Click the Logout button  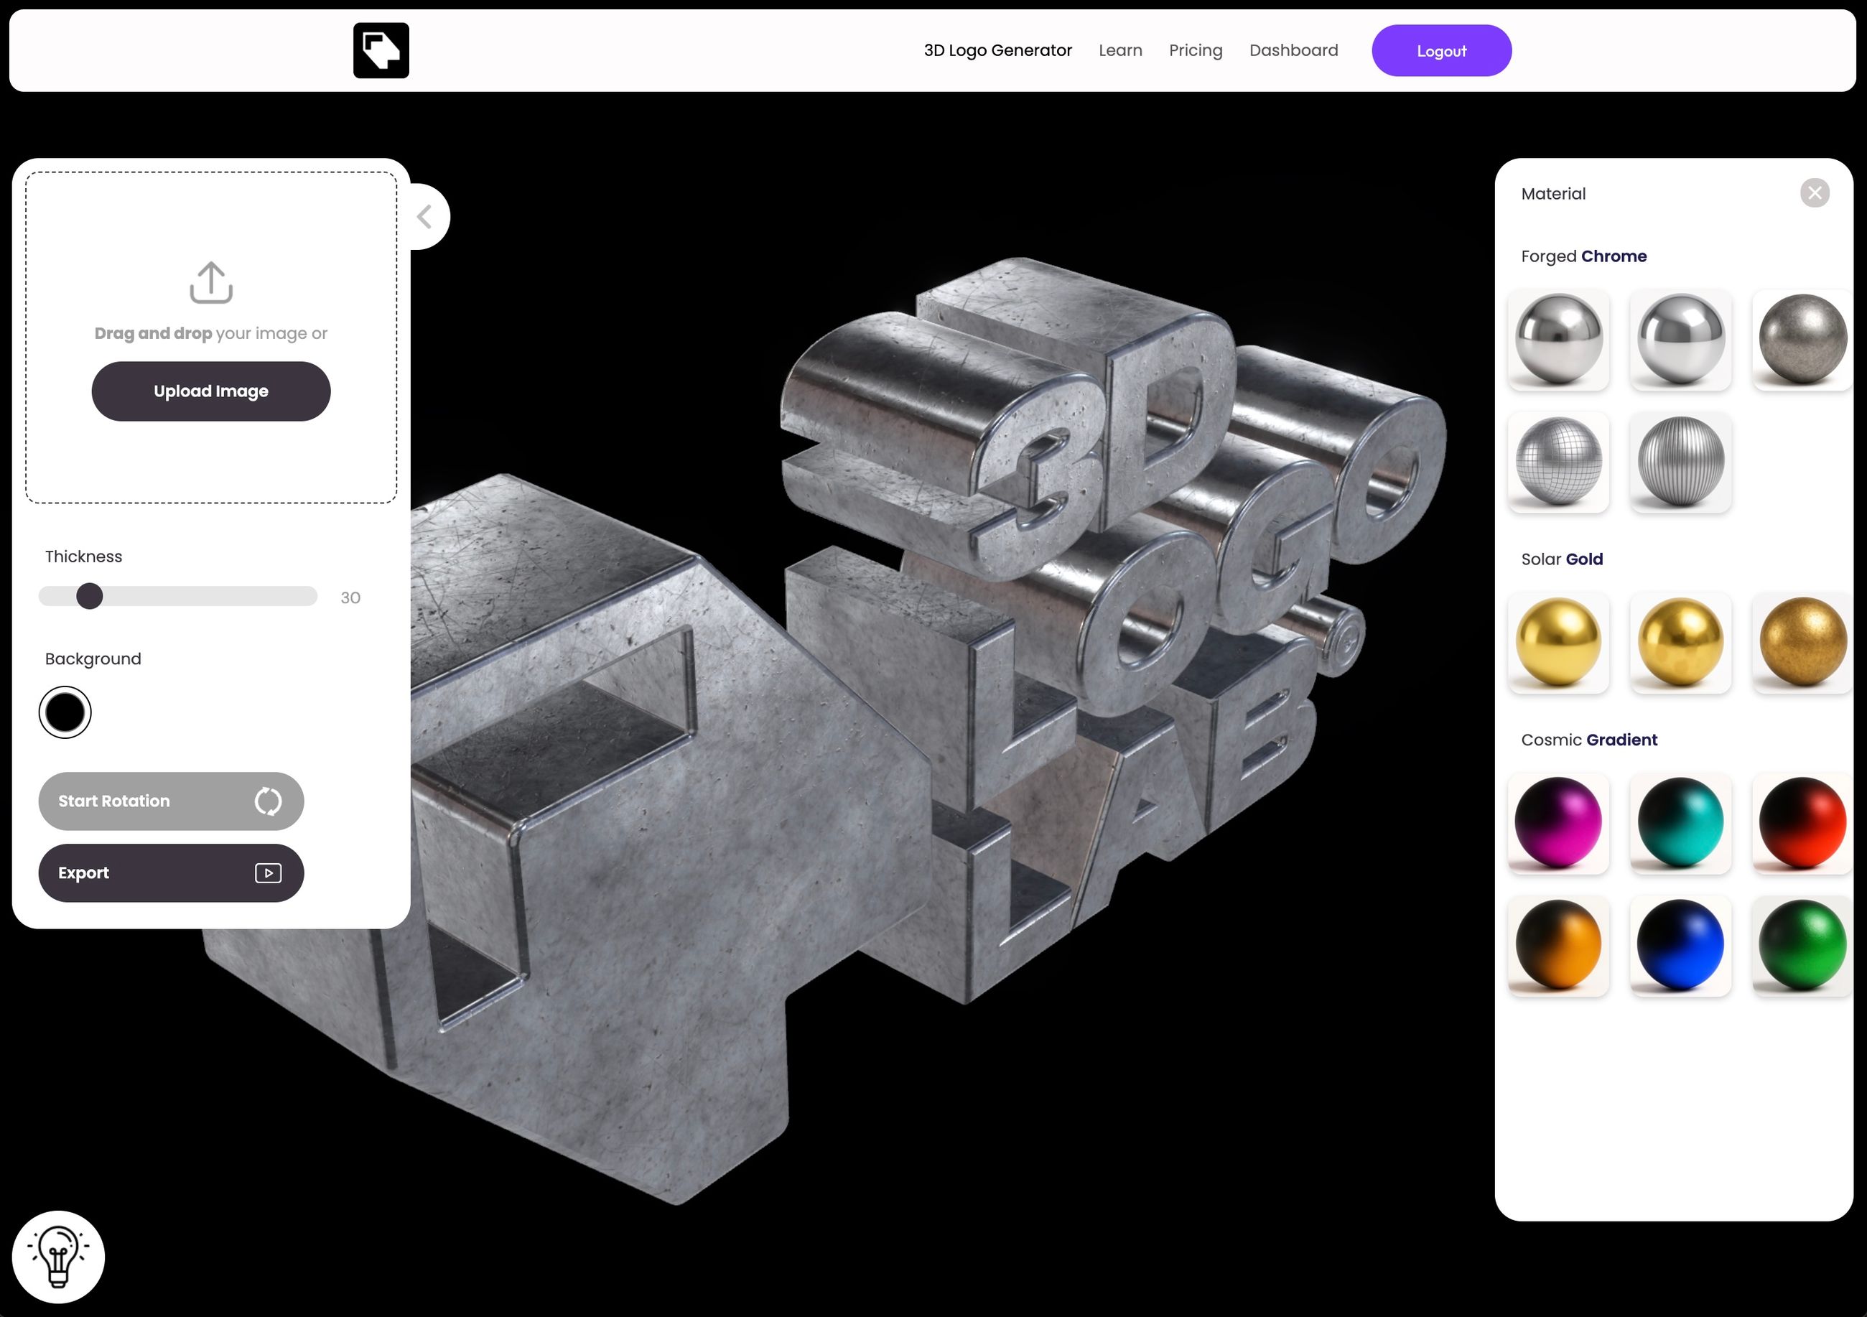(x=1441, y=50)
